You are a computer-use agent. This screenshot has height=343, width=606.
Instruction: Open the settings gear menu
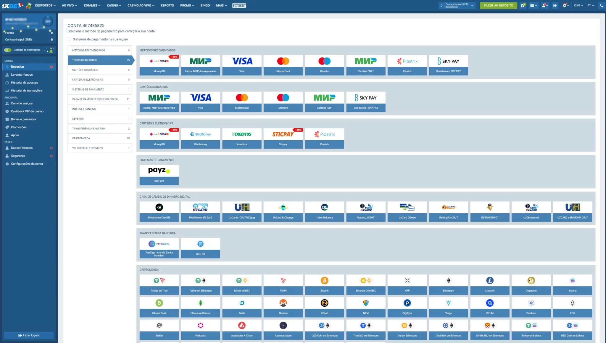pyautogui.click(x=565, y=5)
